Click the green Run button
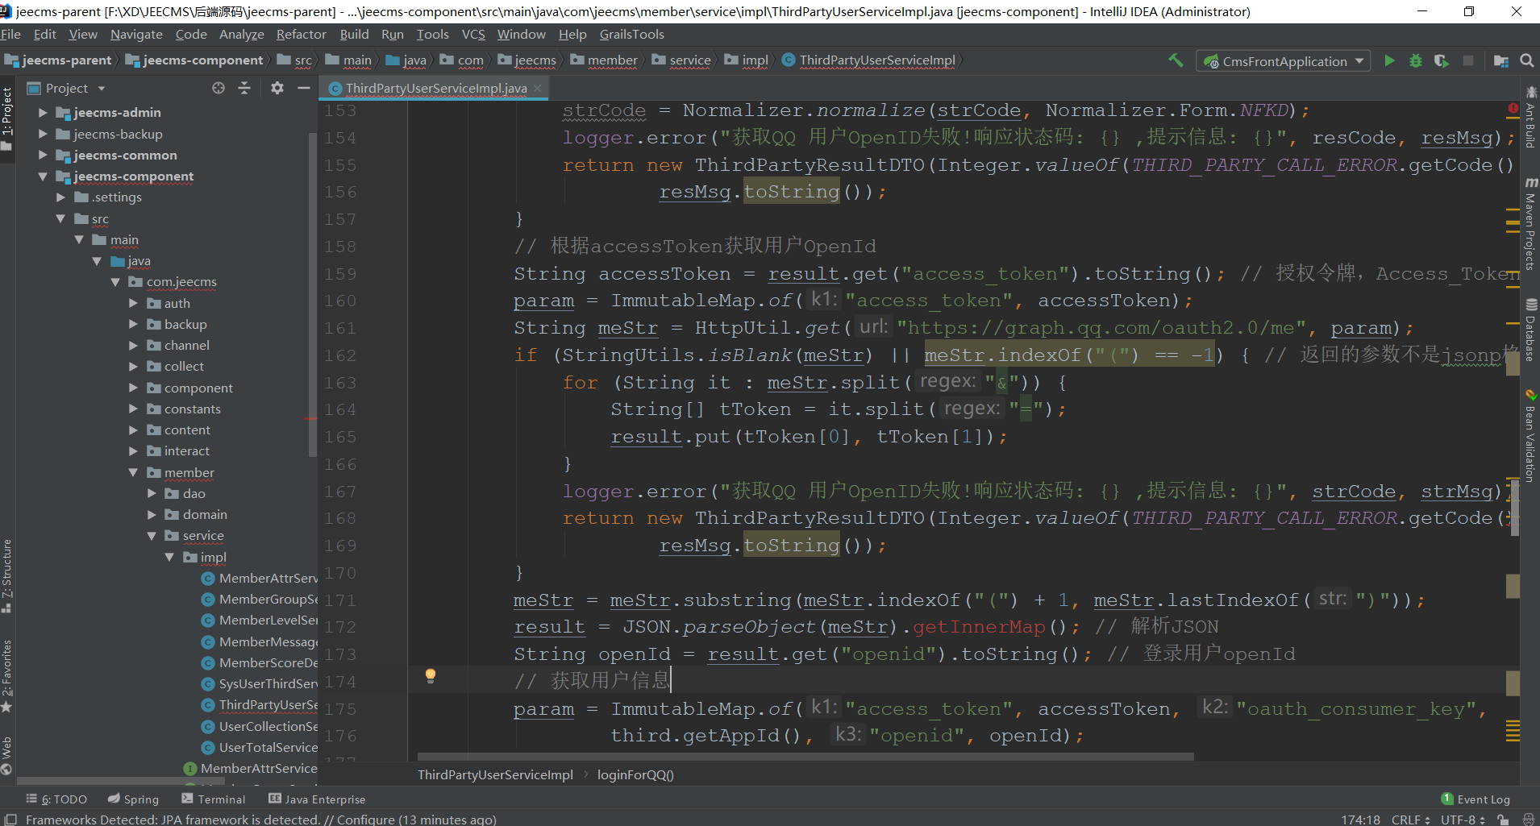The width and height of the screenshot is (1540, 826). [1389, 61]
